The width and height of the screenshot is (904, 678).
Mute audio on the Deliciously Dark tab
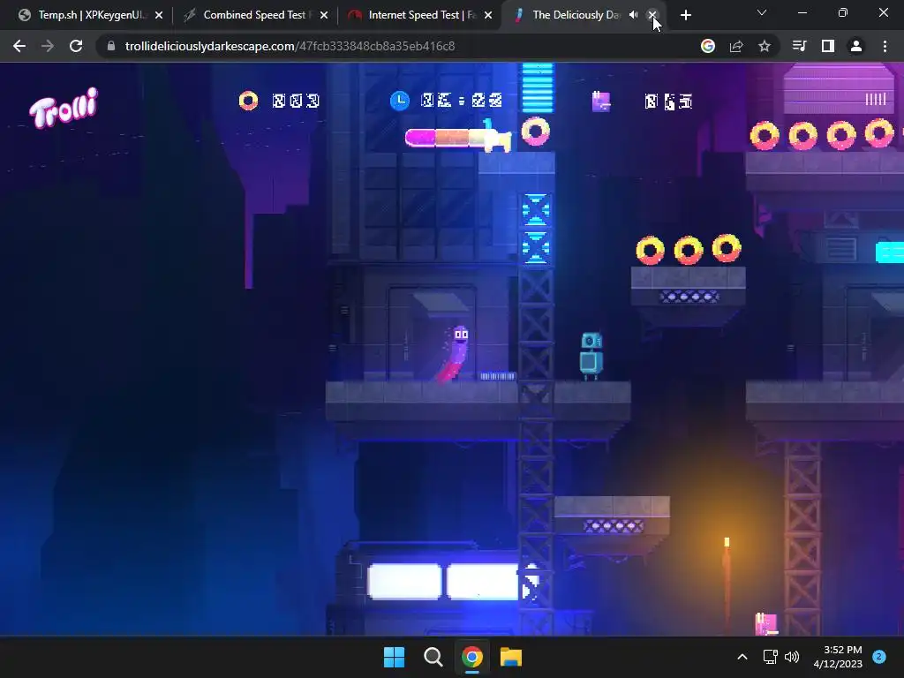click(633, 15)
